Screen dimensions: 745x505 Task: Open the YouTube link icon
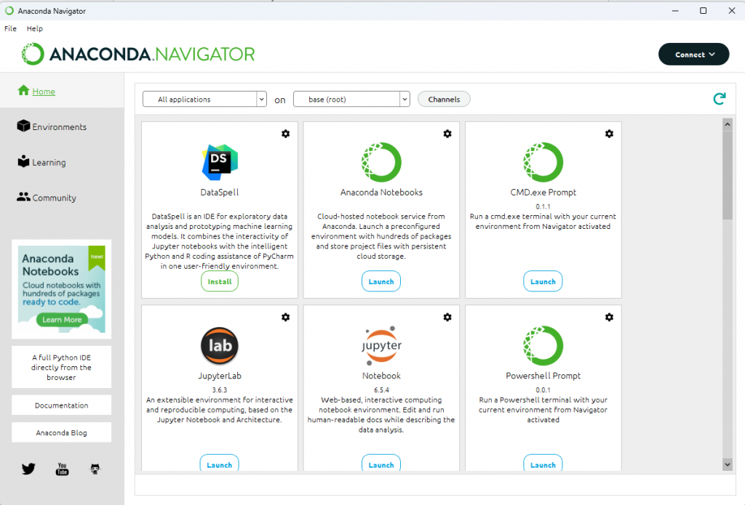pyautogui.click(x=63, y=469)
